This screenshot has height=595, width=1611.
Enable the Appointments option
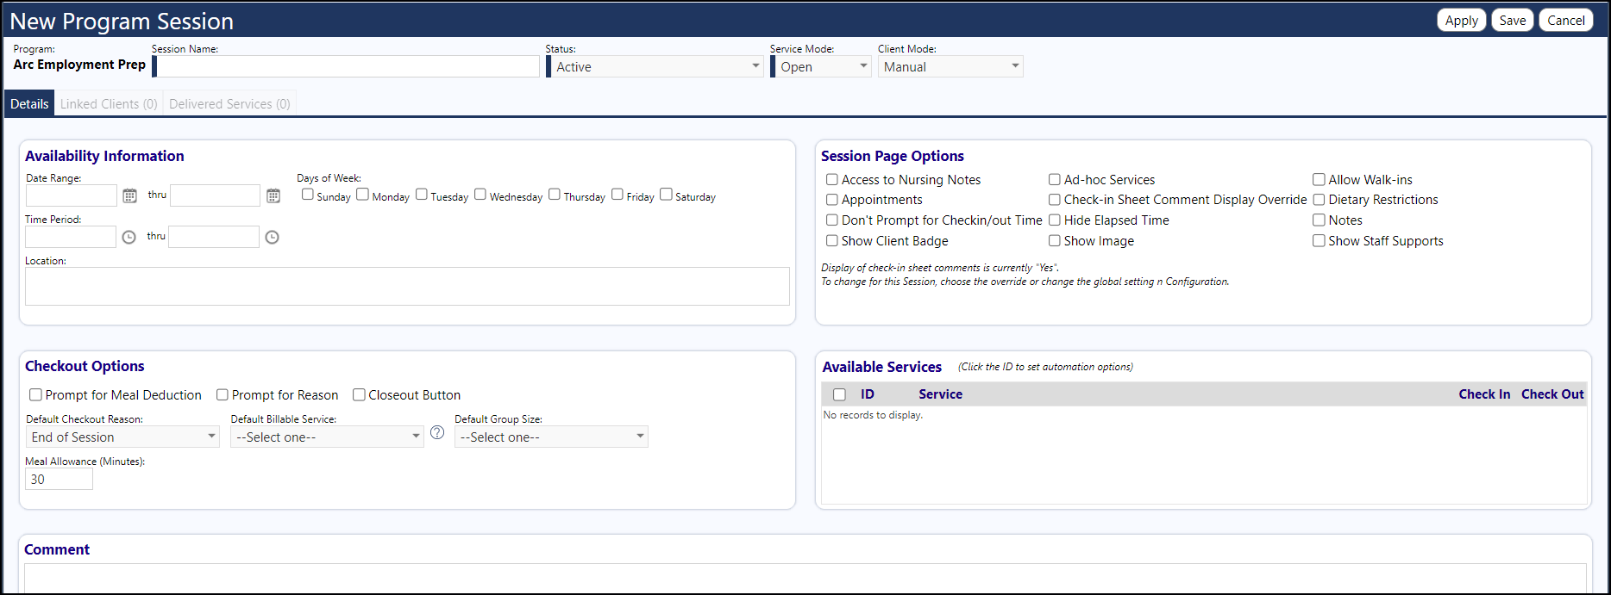(x=832, y=200)
